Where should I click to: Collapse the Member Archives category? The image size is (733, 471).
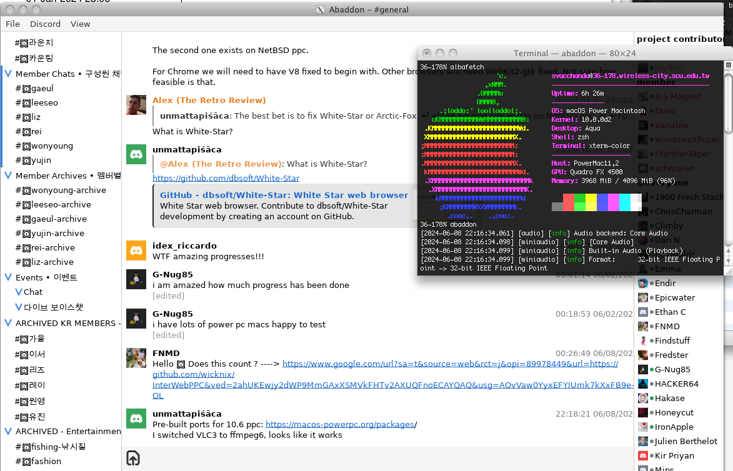pyautogui.click(x=8, y=176)
